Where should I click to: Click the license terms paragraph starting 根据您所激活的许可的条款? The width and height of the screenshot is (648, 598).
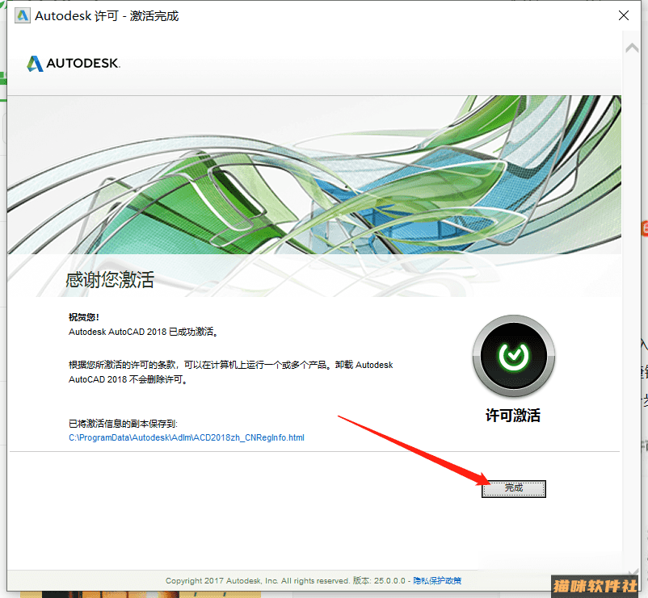tap(230, 372)
